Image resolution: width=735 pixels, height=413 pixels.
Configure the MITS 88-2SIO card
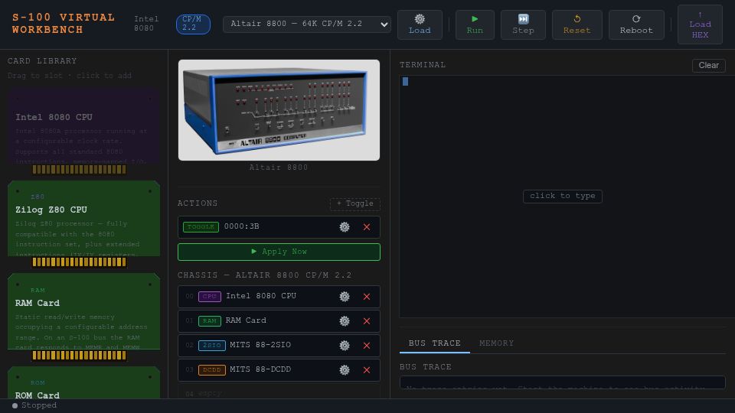[345, 346]
